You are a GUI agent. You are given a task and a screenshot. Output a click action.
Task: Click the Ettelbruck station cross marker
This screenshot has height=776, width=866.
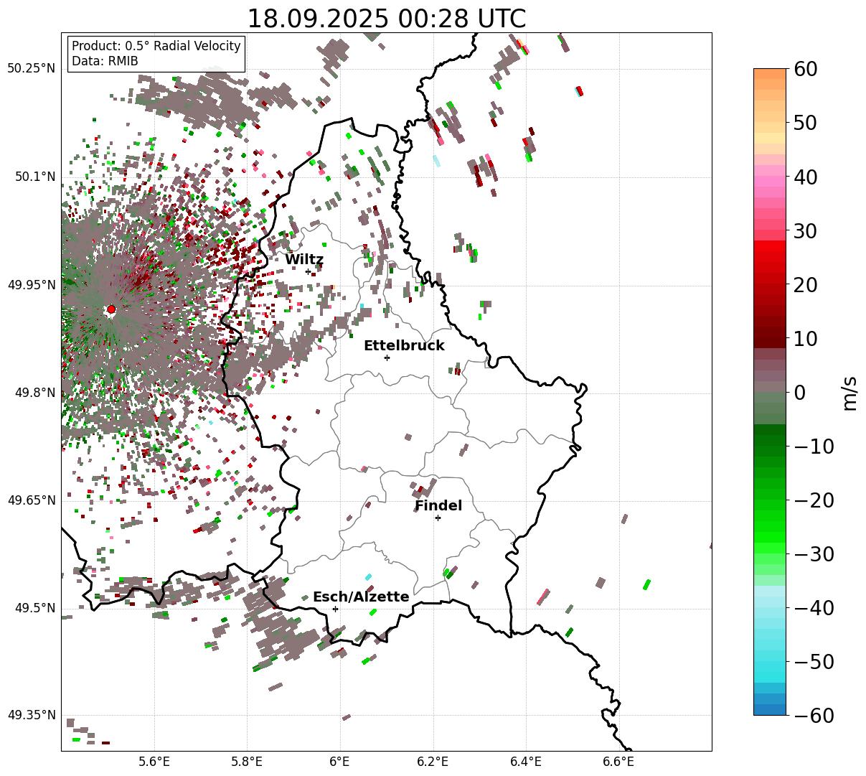pyautogui.click(x=387, y=357)
